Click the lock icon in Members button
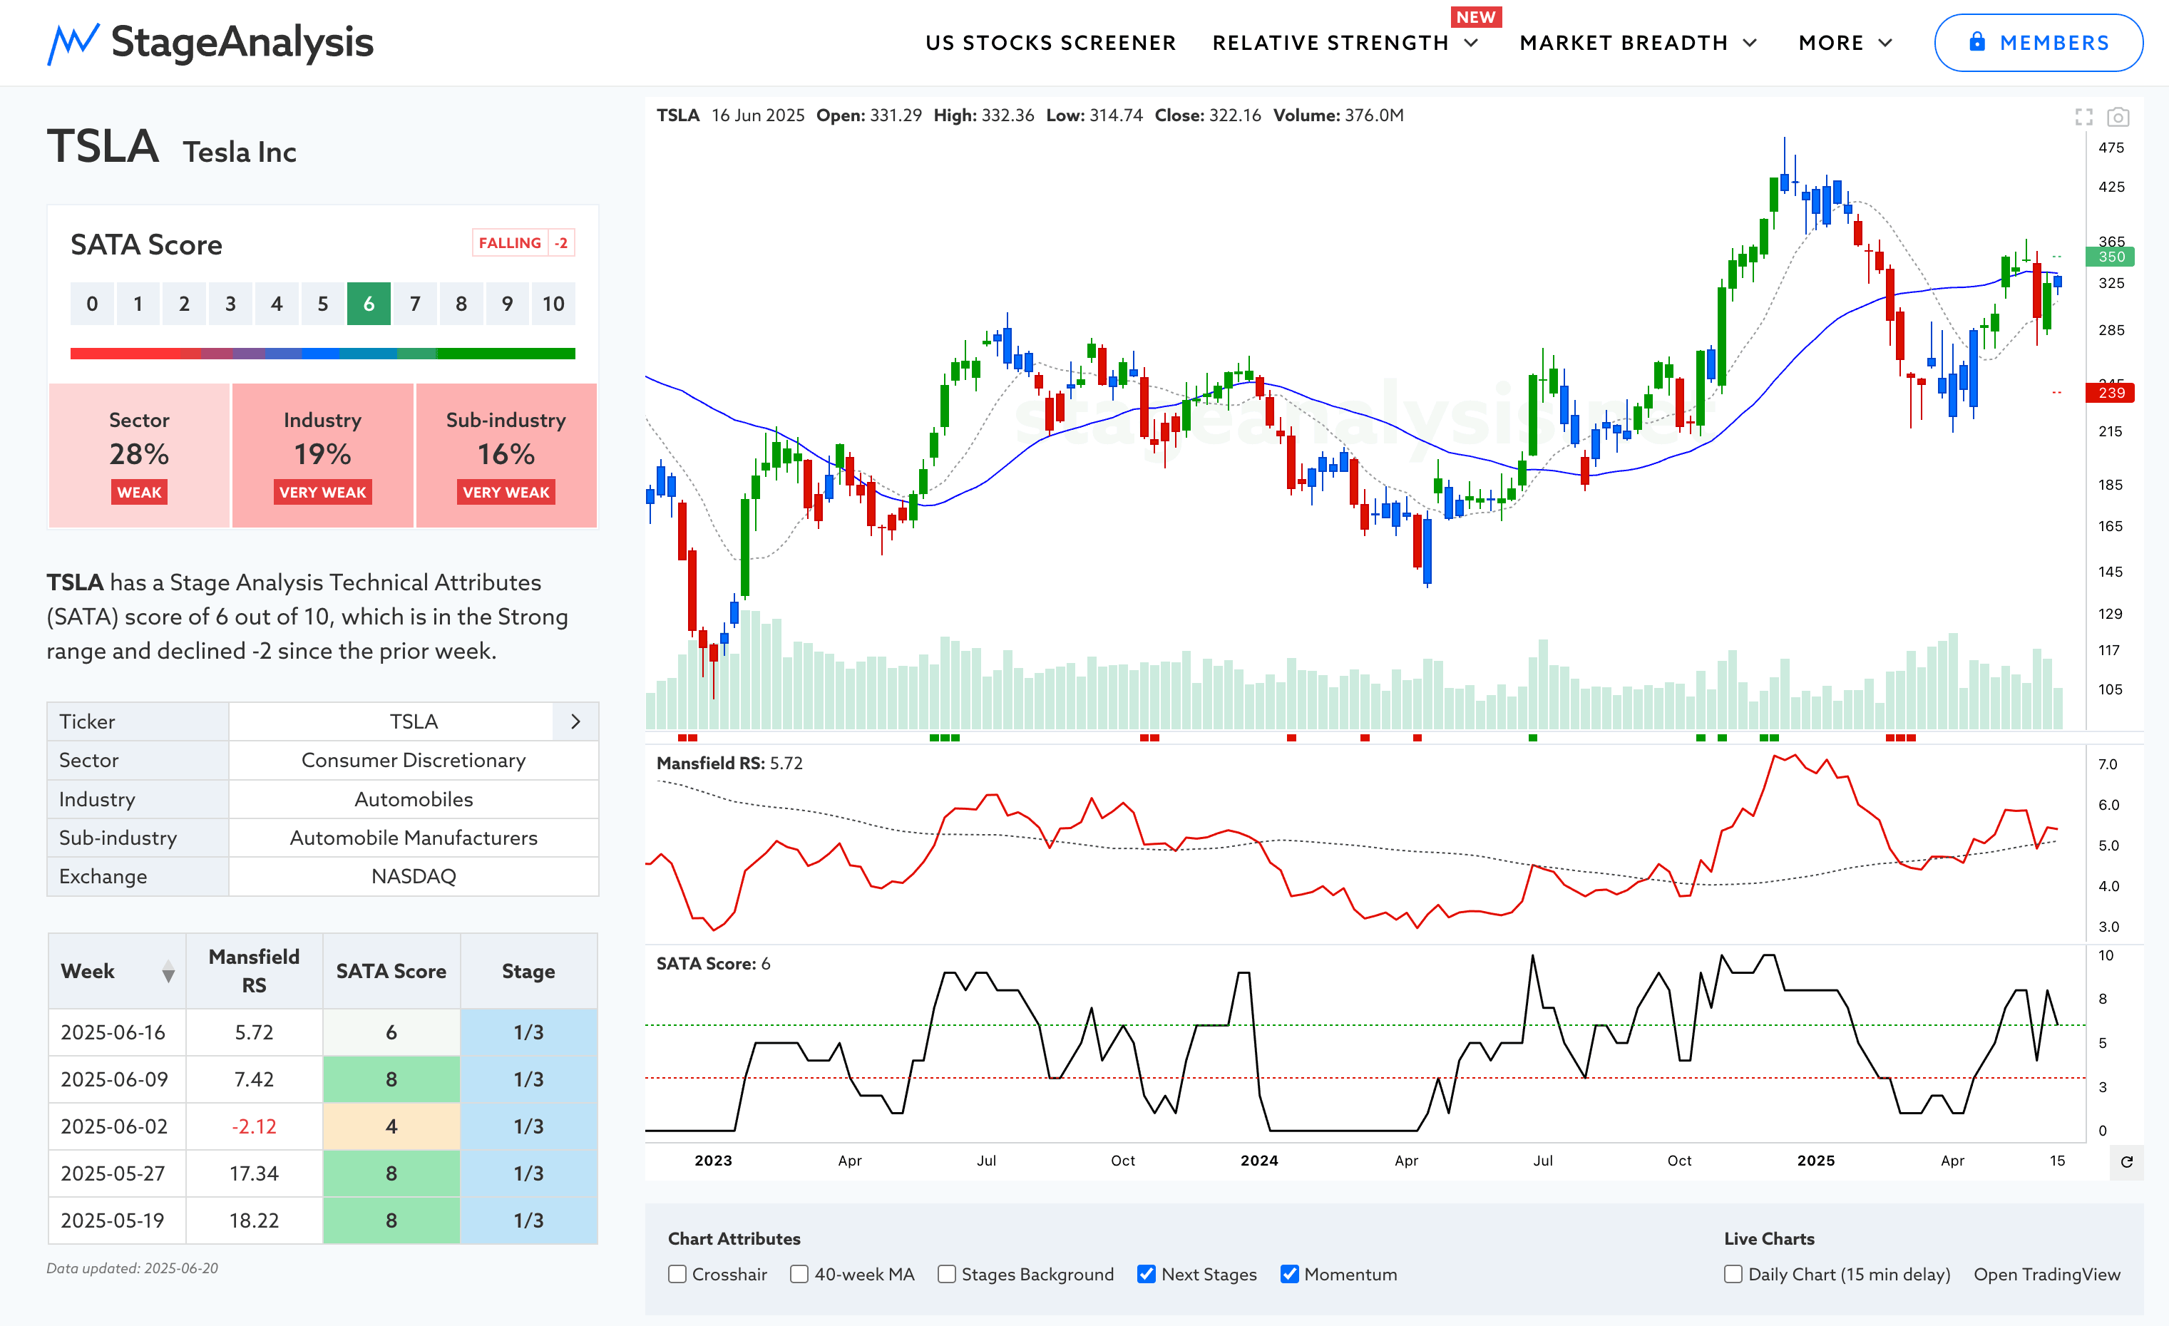 click(1977, 41)
